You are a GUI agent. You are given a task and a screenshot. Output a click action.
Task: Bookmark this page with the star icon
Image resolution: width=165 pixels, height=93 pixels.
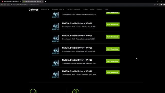pyautogui.click(x=158, y=5)
